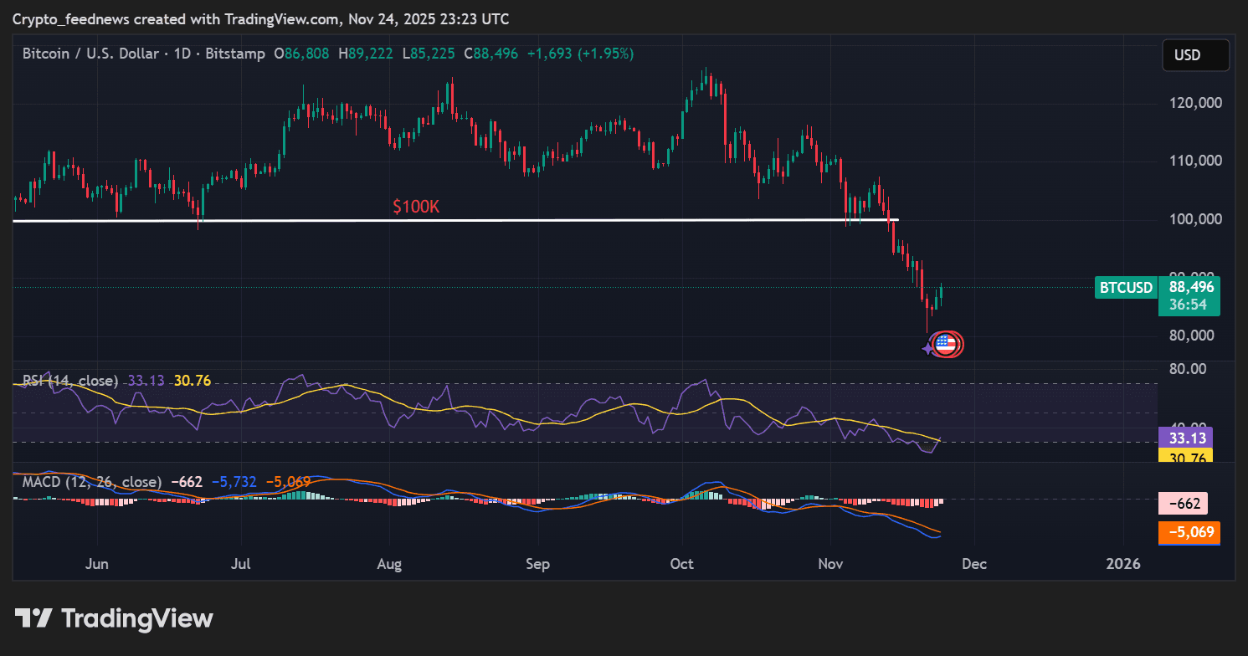1248x656 pixels.
Task: Click the 88,496 last price tag
Action: point(1189,287)
